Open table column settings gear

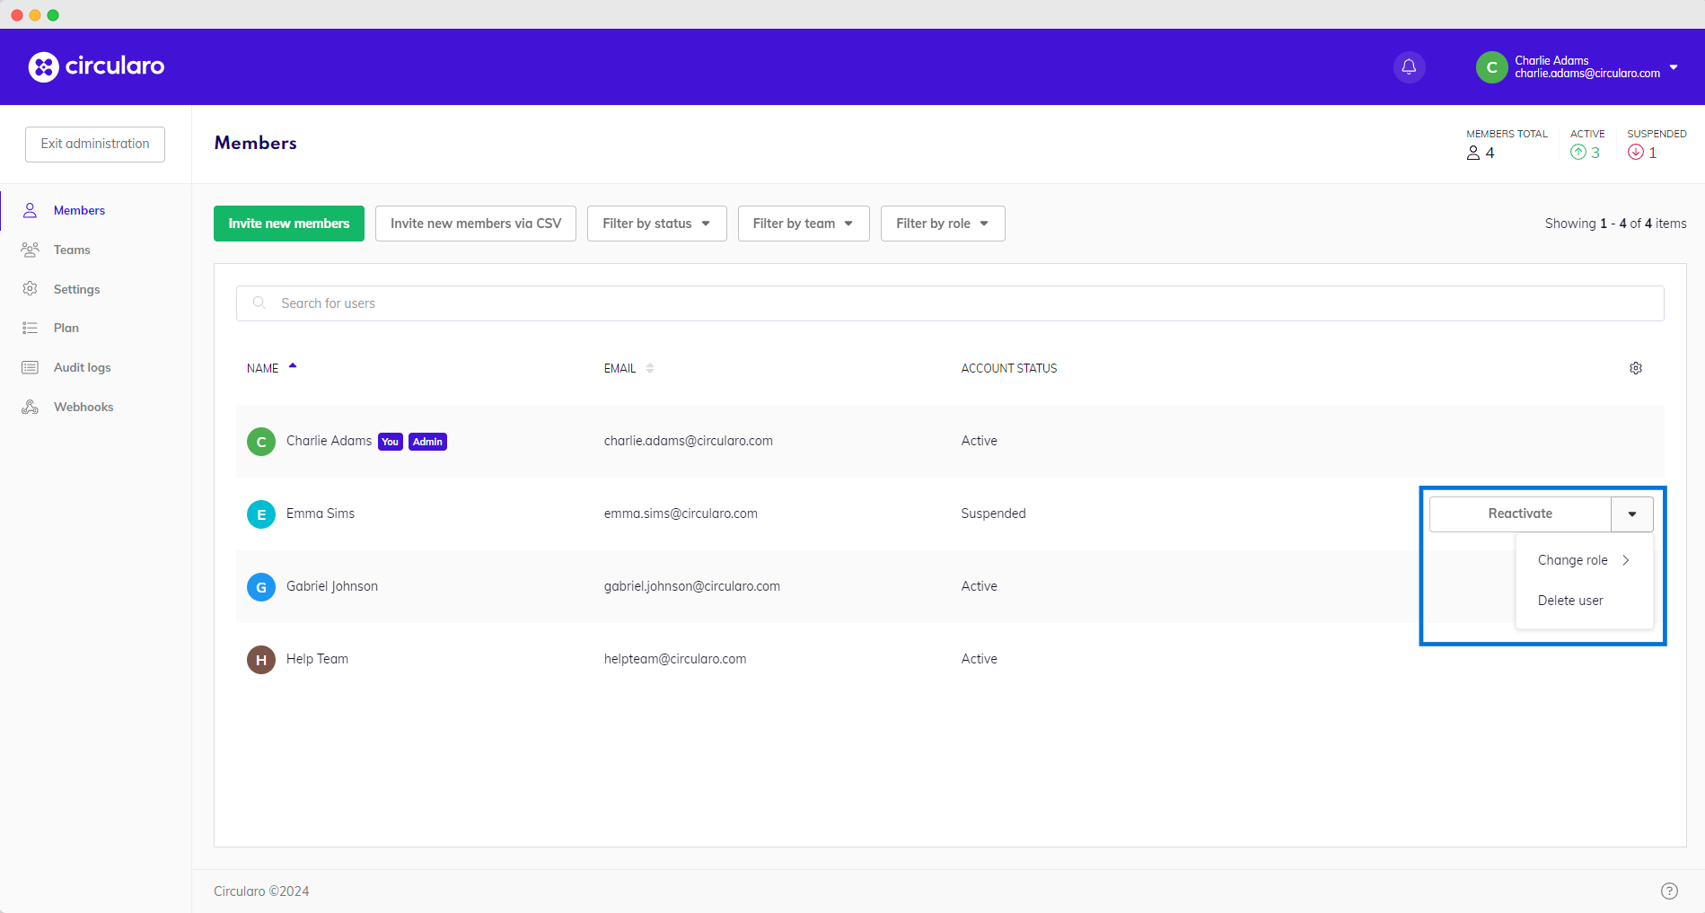pyautogui.click(x=1635, y=368)
